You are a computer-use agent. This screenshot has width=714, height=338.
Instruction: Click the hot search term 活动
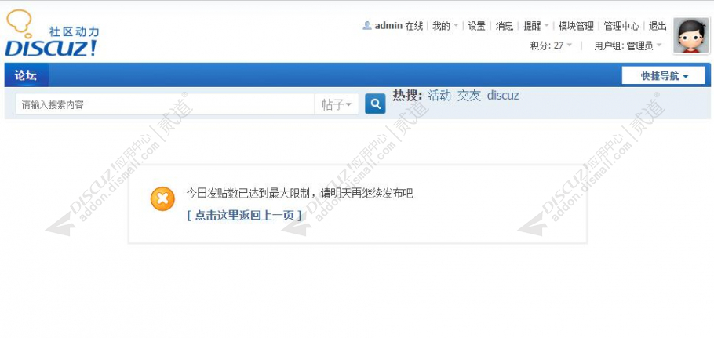coord(439,95)
